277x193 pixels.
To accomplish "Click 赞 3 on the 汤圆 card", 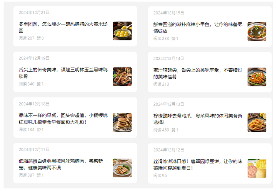I will [40, 38].
